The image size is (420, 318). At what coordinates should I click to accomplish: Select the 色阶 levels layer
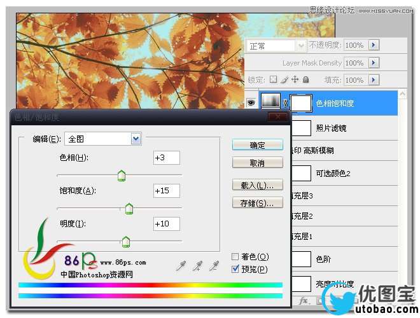pos(345,259)
